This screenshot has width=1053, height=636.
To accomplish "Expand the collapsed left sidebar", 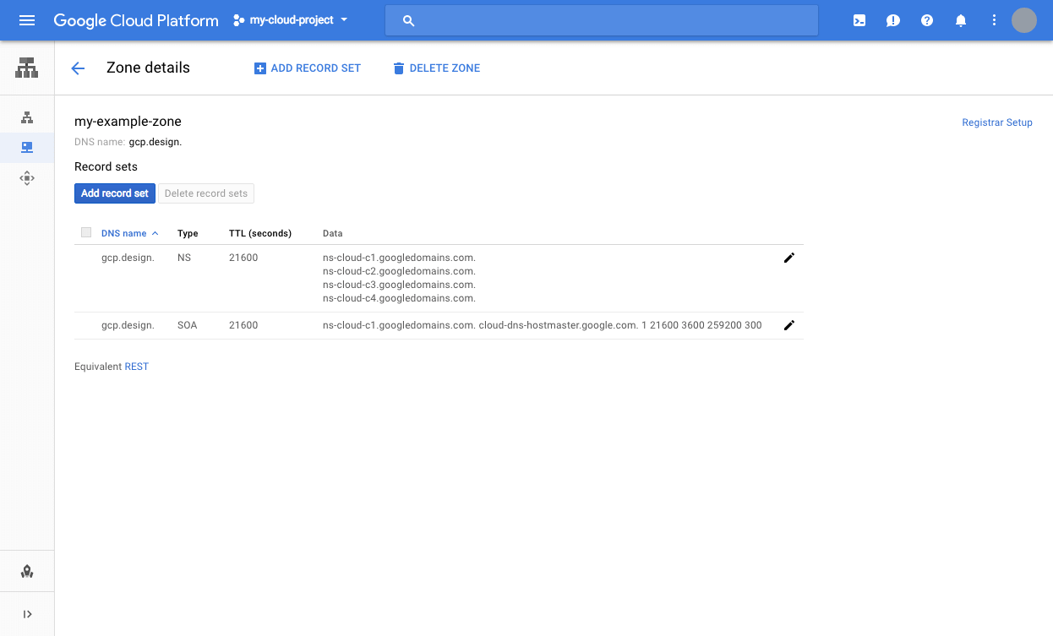I will [x=27, y=615].
